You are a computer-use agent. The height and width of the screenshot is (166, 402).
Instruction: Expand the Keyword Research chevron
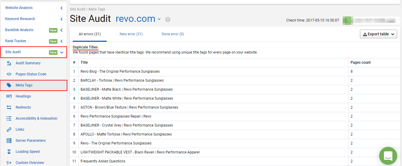coord(62,19)
